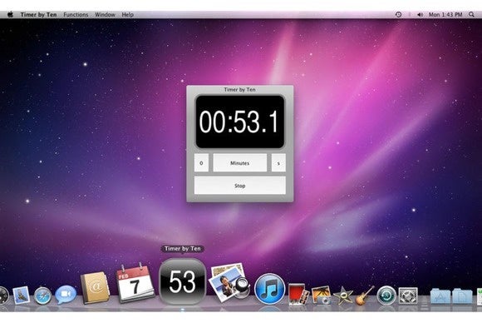
Task: Click the Mon 1:43 PM clock
Action: click(445, 14)
